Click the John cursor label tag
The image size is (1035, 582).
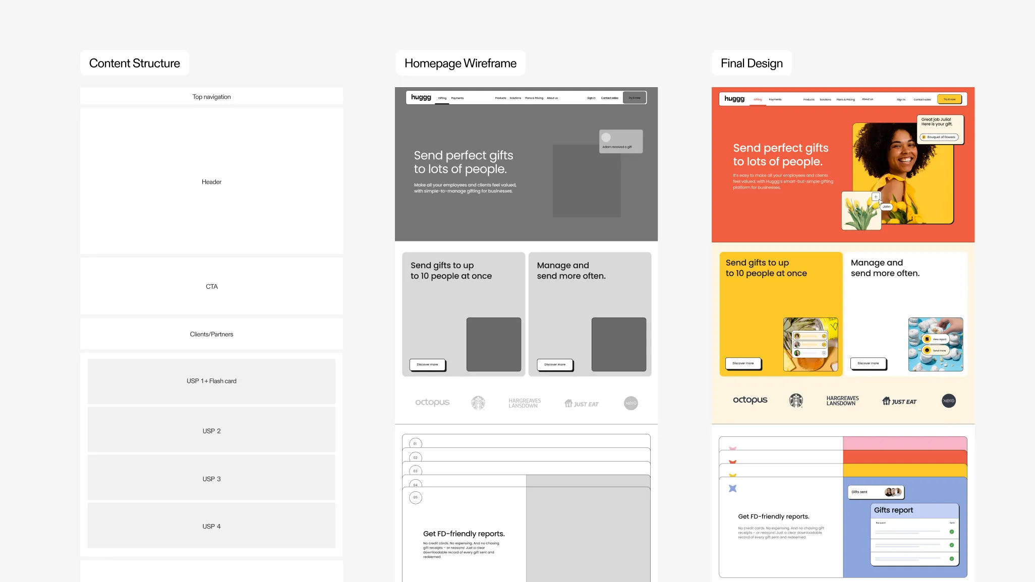(886, 207)
